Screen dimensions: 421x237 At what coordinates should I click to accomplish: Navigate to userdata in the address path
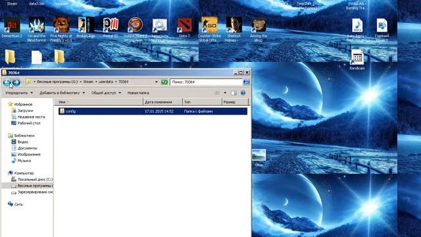pos(106,82)
